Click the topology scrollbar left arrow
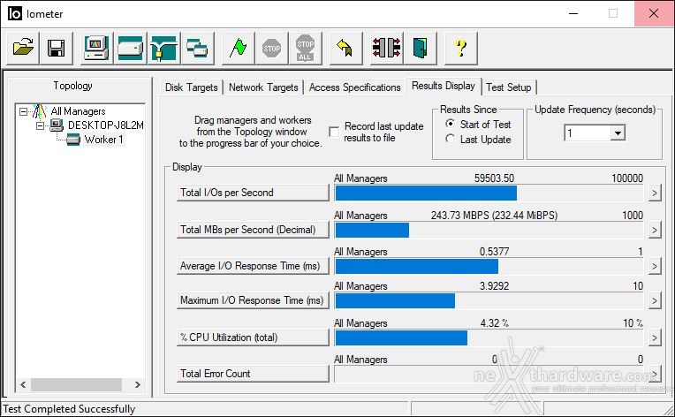This screenshot has height=417, width=675. point(23,384)
